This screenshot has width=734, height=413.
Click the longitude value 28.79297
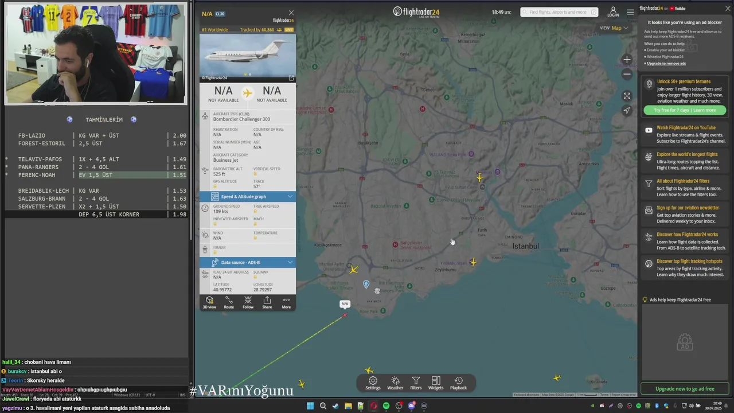tap(263, 290)
